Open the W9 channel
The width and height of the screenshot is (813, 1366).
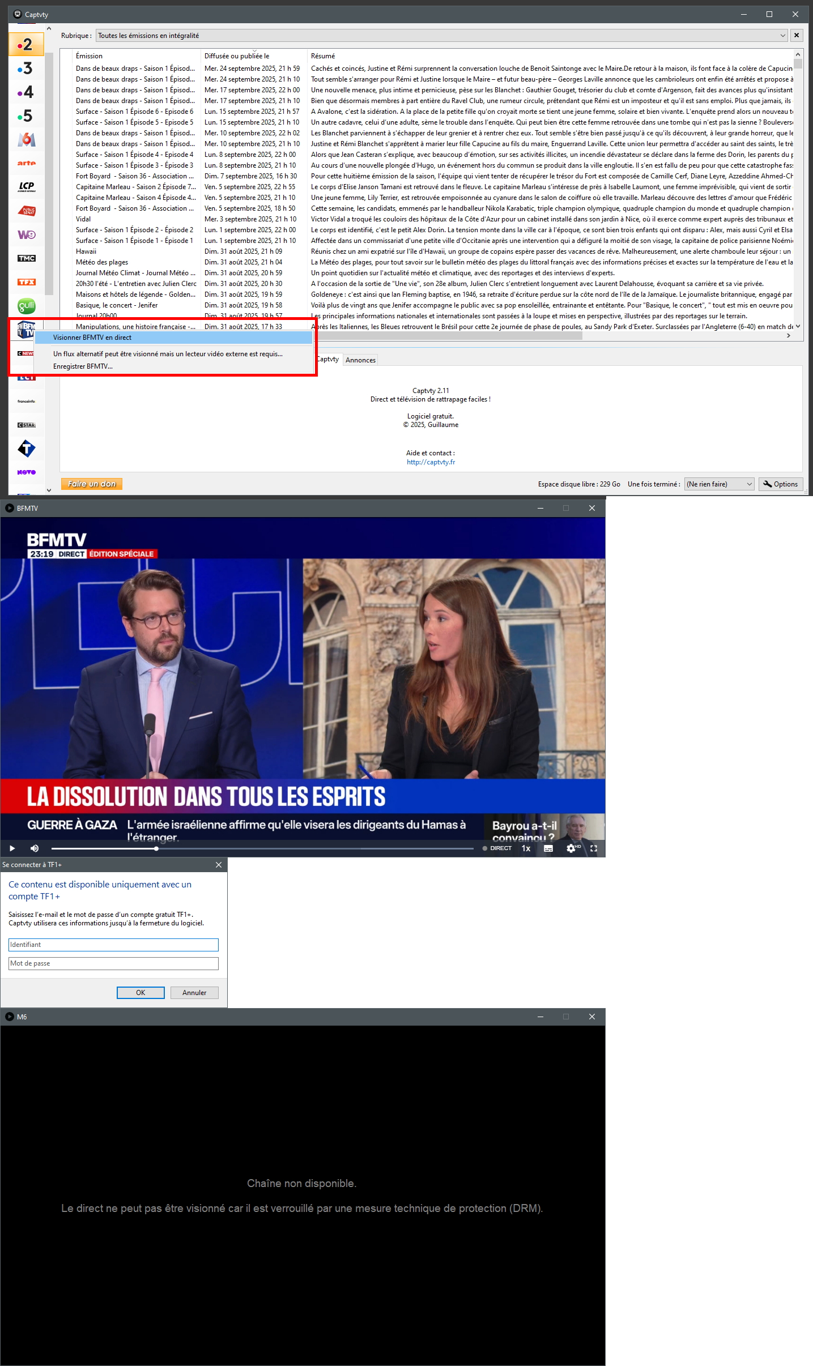[x=26, y=234]
